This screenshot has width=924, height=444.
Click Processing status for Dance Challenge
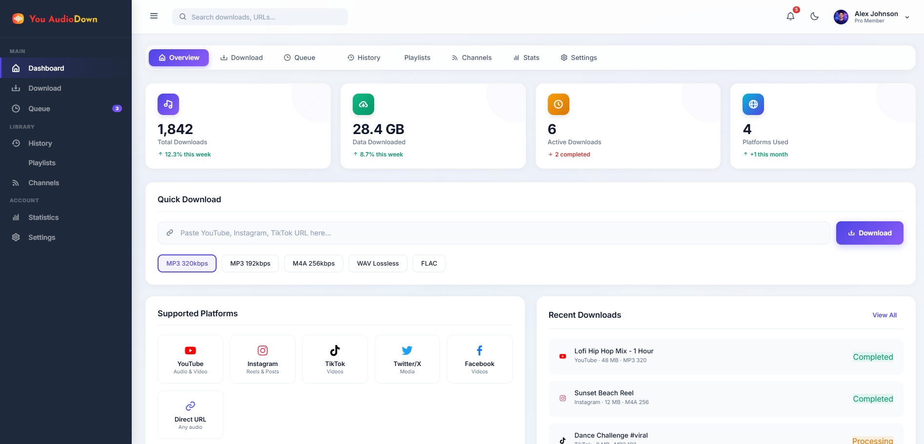(872, 440)
